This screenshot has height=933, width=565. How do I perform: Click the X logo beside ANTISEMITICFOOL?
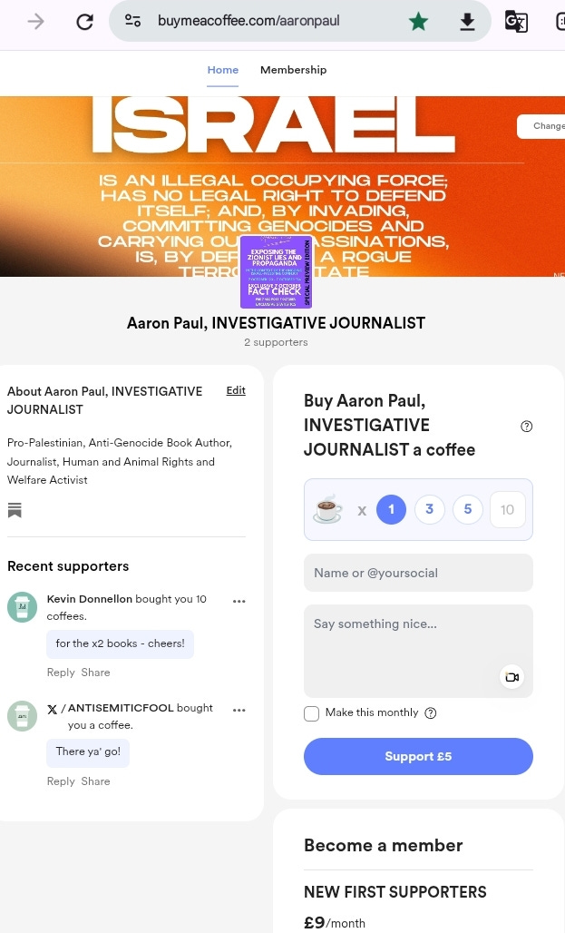click(x=53, y=709)
